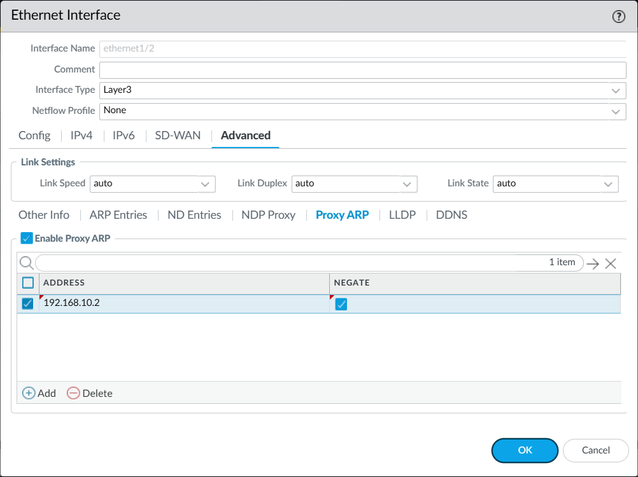Open the LLDP sub-tab
The width and height of the screenshot is (638, 477).
pyautogui.click(x=402, y=215)
